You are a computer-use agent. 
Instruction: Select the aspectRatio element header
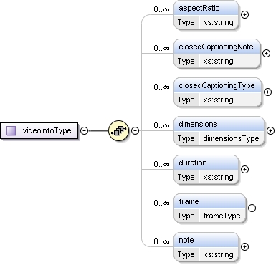tap(206, 8)
